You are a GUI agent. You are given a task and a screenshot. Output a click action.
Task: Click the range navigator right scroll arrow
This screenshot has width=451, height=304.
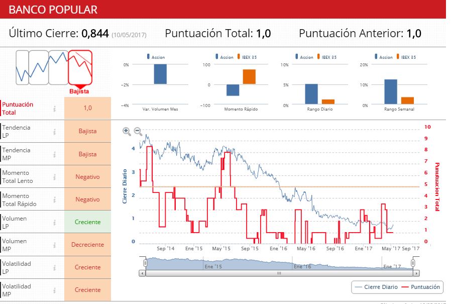pyautogui.click(x=416, y=273)
